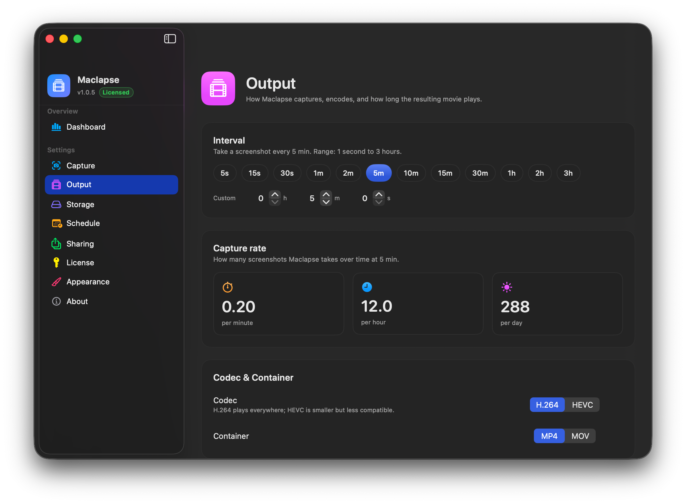Viewport: 686px width, 504px height.
Task: Pick the 1m interval preset
Action: click(x=318, y=173)
